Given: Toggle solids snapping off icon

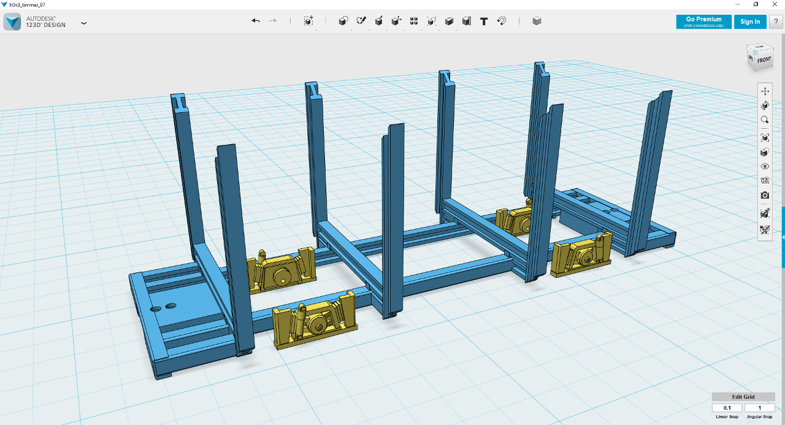Looking at the screenshot, I should [765, 213].
